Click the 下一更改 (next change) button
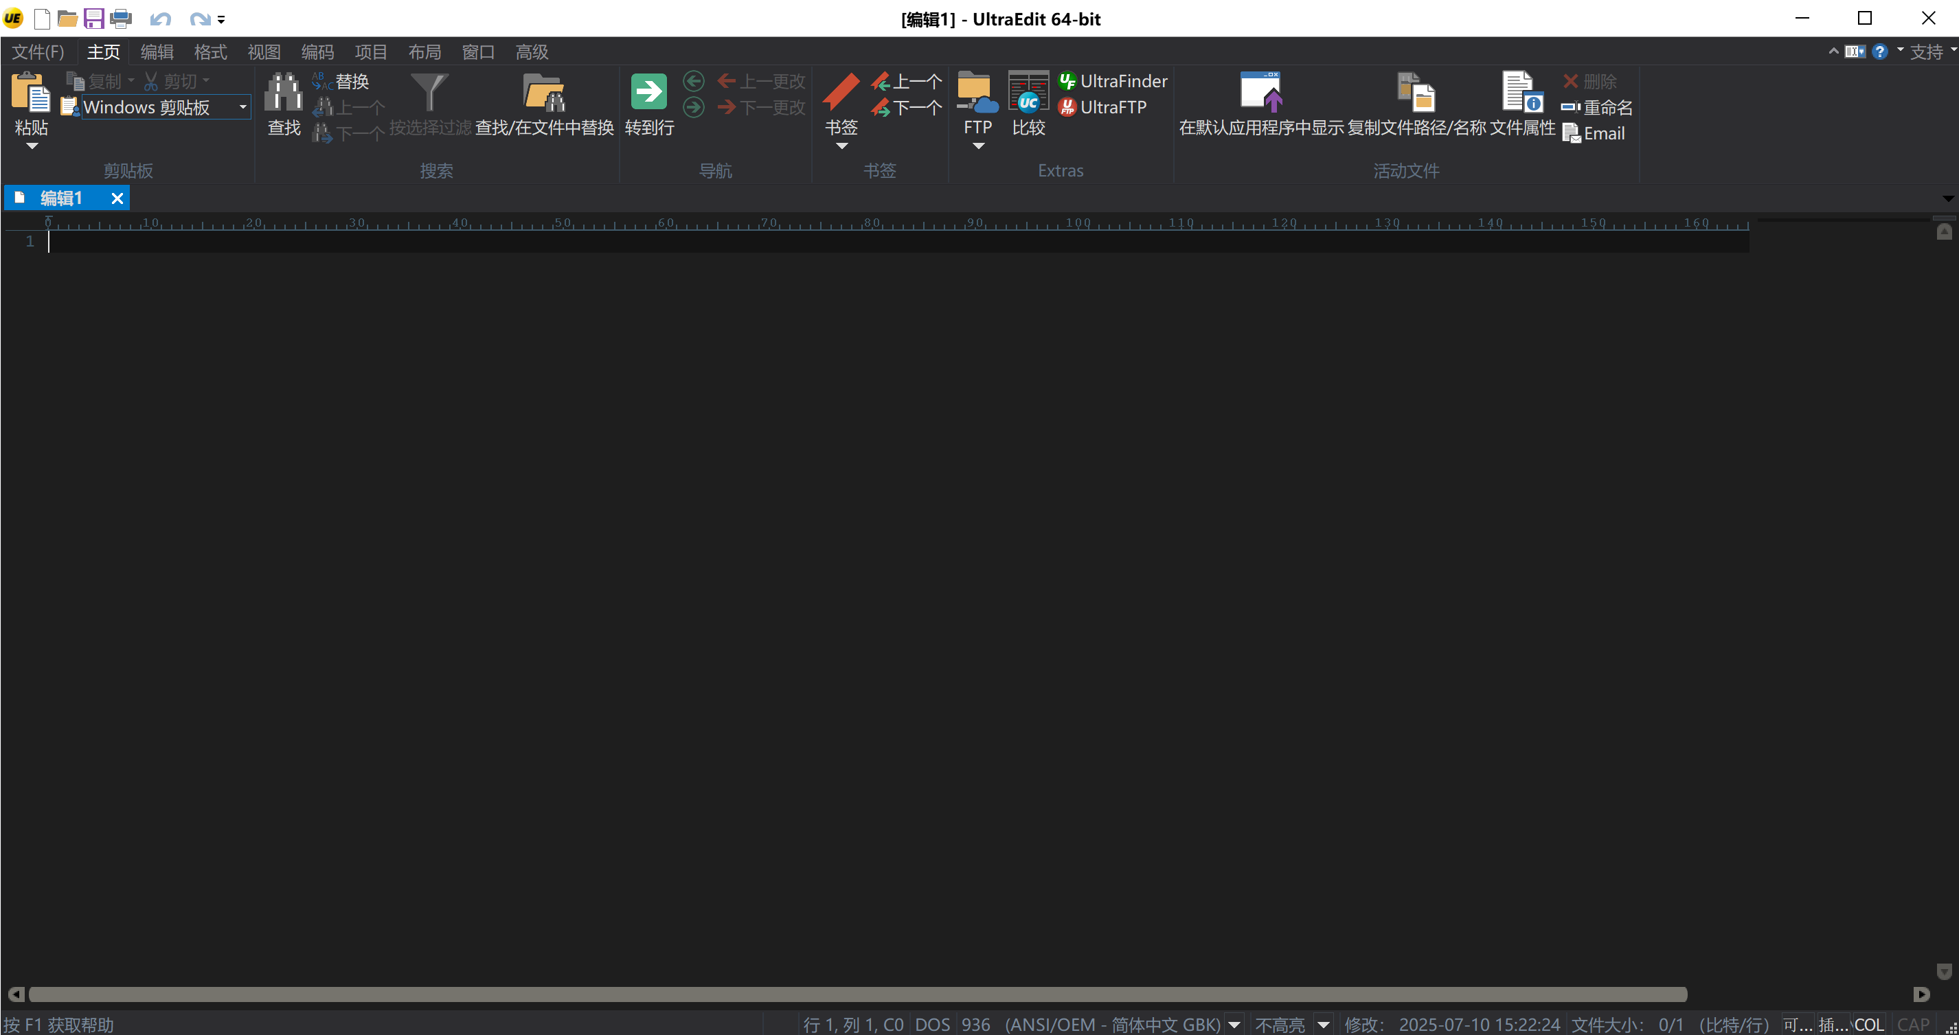 coord(761,107)
